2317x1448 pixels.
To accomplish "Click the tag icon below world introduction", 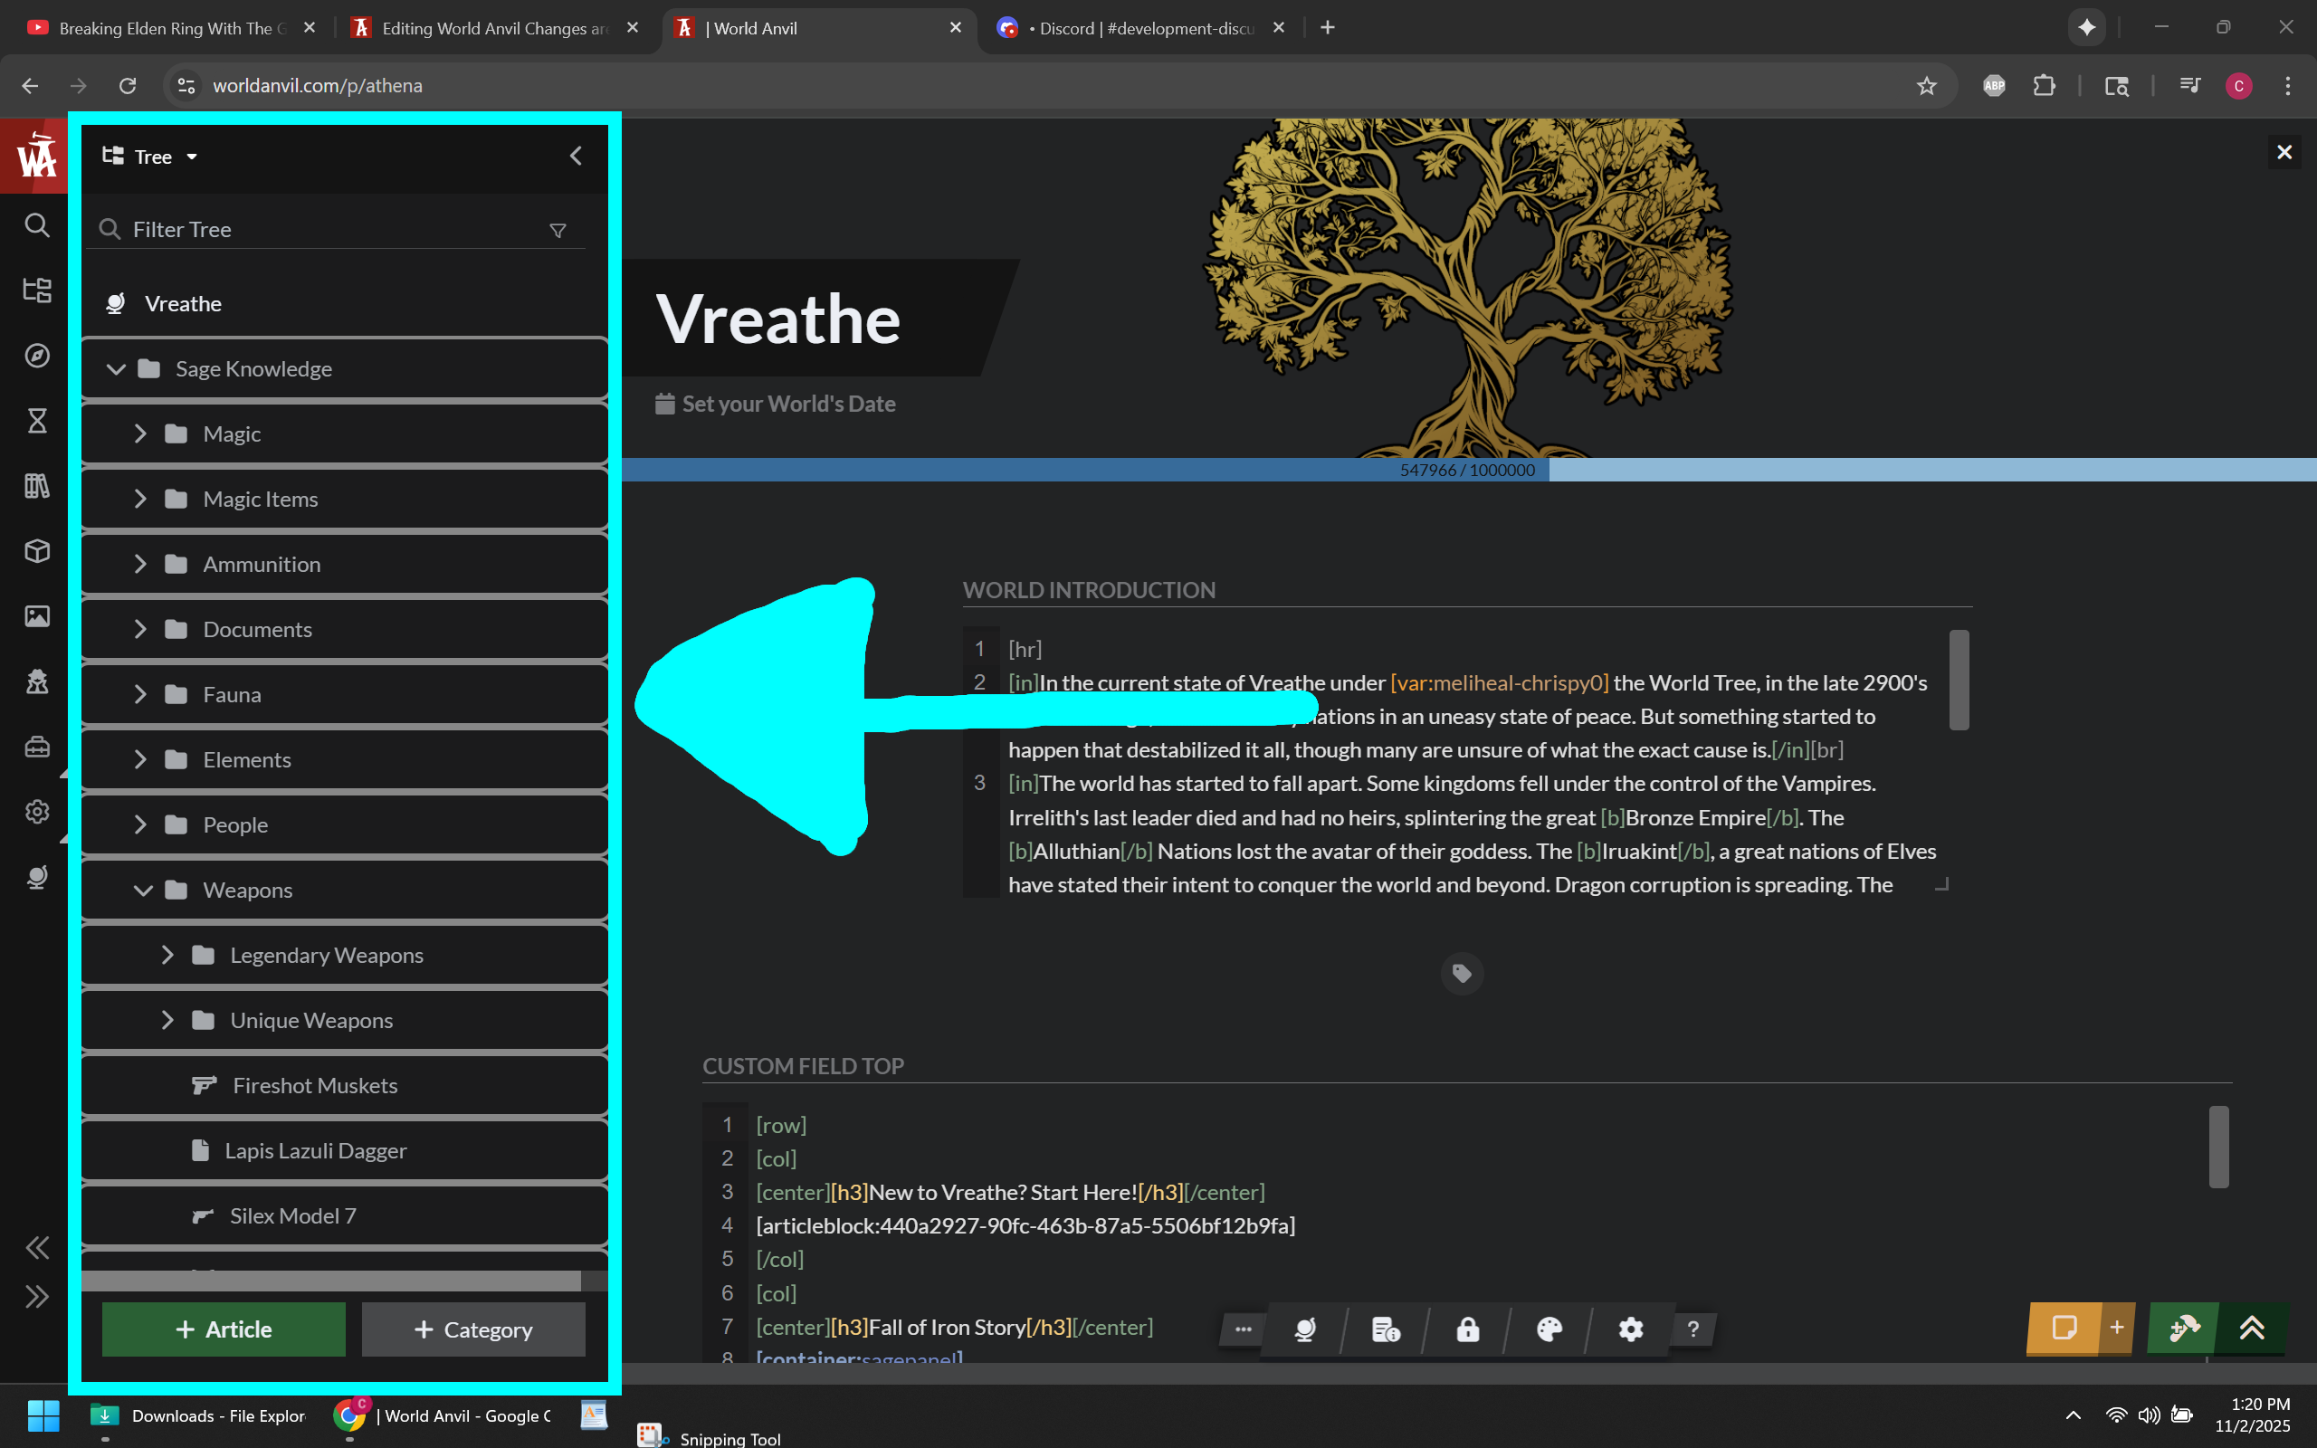I will coord(1461,973).
